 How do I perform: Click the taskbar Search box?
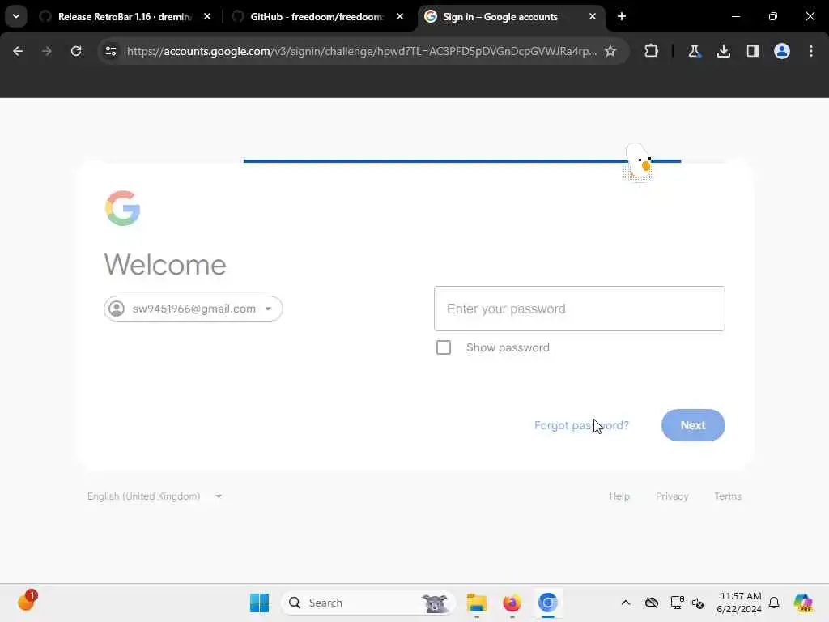click(368, 603)
